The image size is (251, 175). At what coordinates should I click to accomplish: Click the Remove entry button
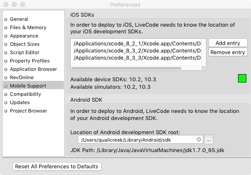(228, 52)
